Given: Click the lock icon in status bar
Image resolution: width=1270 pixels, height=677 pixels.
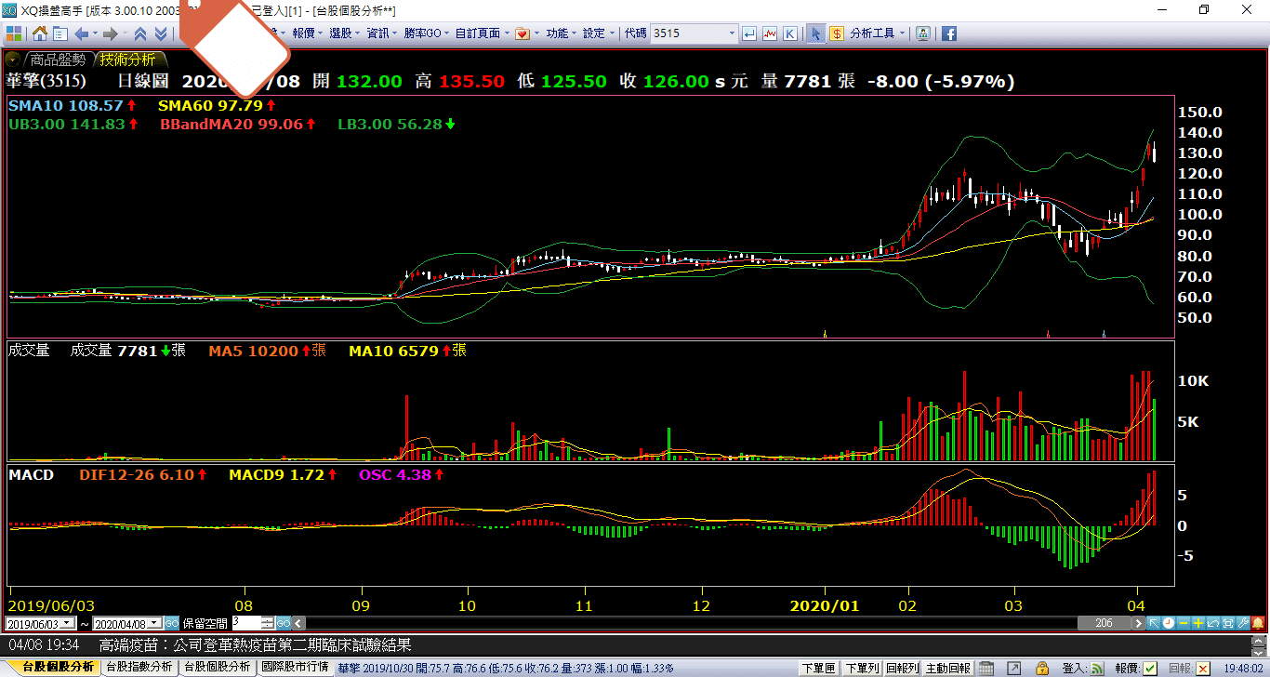Looking at the screenshot, I should 1042,668.
